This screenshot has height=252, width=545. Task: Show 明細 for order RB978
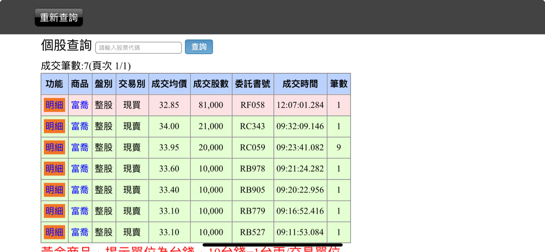[x=54, y=169]
